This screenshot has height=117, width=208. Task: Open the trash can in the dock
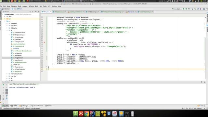coord(132,113)
